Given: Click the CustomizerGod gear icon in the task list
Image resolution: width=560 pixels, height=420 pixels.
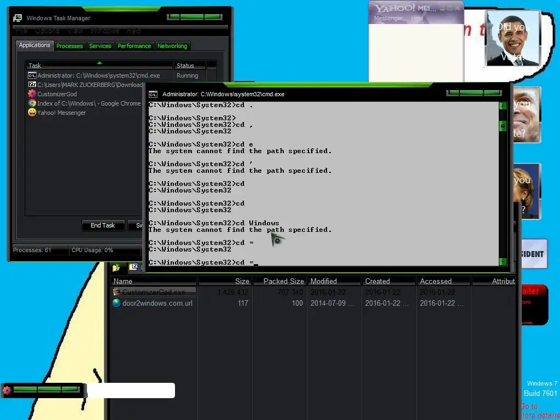Looking at the screenshot, I should click(x=32, y=94).
